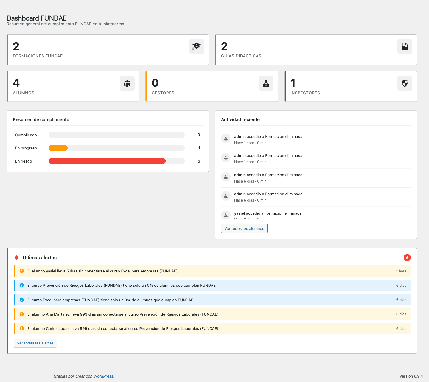The image size is (429, 382).
Task: Open the WordPress link in the footer
Action: click(x=103, y=376)
